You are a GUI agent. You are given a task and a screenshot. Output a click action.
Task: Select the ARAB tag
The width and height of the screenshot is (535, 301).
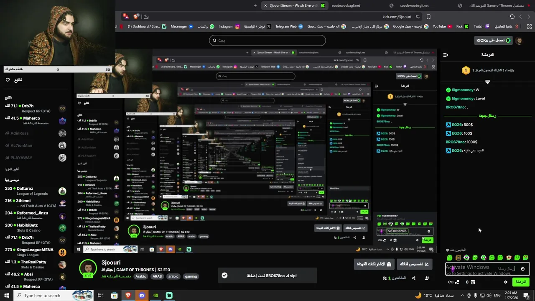pyautogui.click(x=157, y=276)
